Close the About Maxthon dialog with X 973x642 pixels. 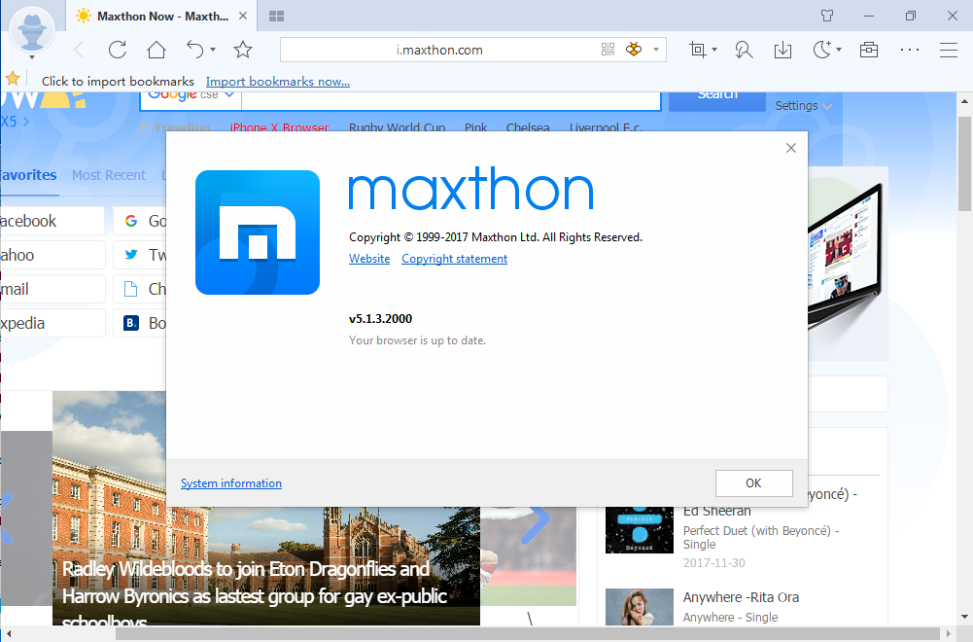tap(790, 148)
